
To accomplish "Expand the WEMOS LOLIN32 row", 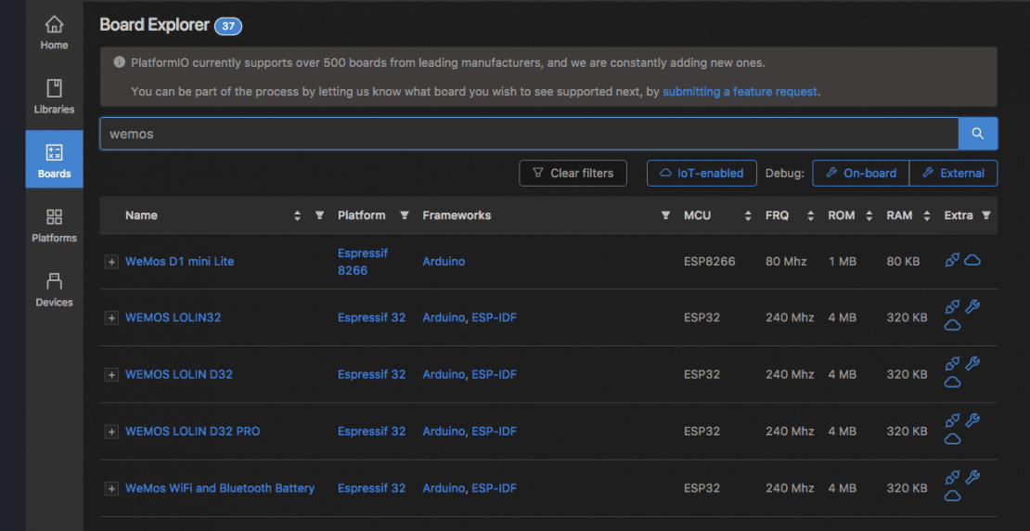I will click(111, 318).
